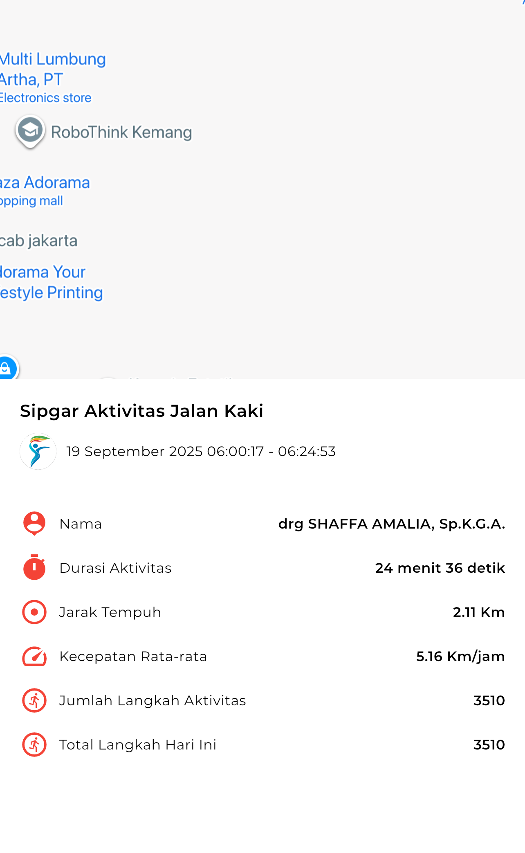Tap the 24 menit 36 detik duration value
The height and width of the screenshot is (853, 525).
tap(440, 568)
